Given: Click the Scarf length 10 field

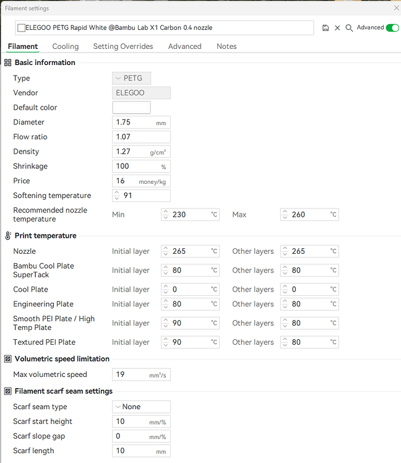Looking at the screenshot, I should pos(141,451).
